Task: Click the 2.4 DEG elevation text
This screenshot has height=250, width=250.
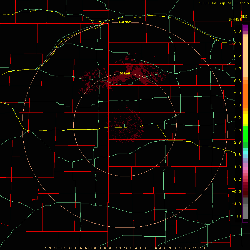Action: 139,248
